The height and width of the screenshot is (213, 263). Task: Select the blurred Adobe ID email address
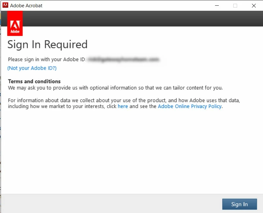[x=123, y=59]
